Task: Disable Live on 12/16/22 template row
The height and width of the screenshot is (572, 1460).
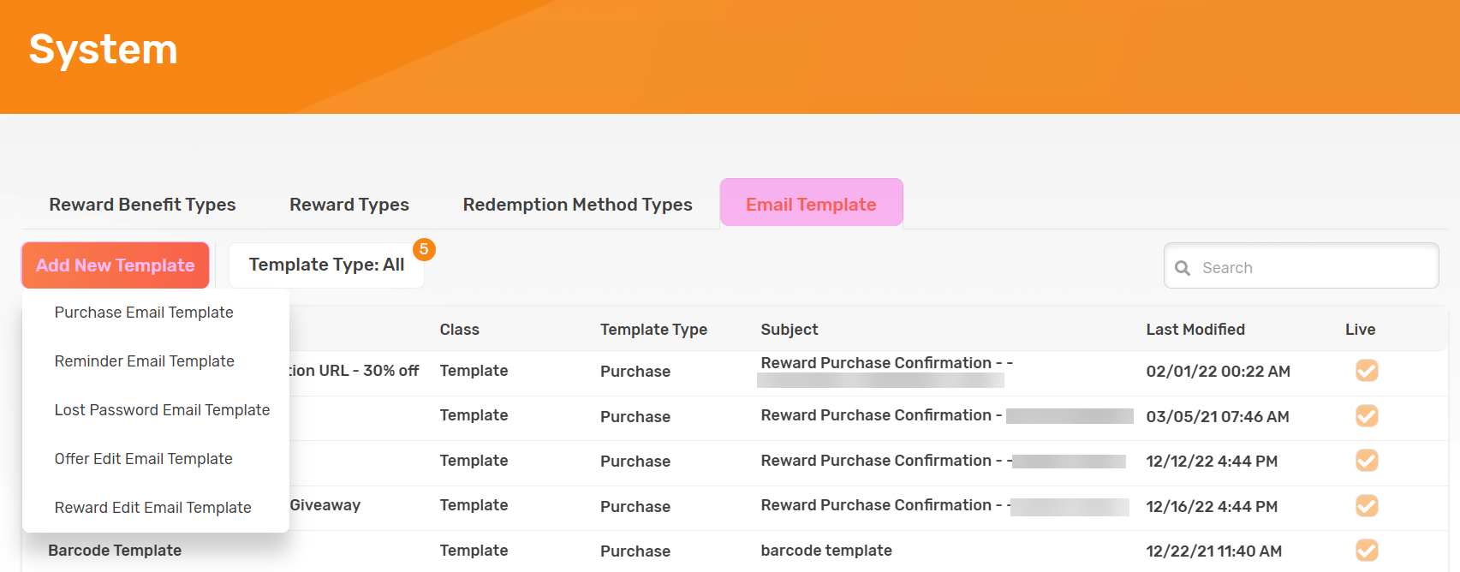Action: (x=1367, y=506)
